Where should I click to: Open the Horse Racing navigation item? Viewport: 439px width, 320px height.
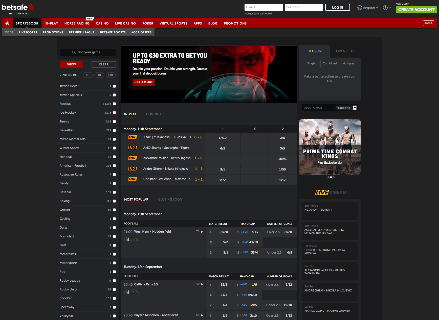point(77,23)
